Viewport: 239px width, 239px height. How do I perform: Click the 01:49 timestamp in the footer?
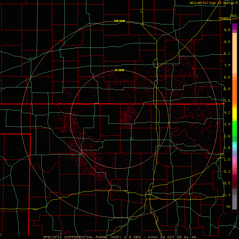click(x=190, y=237)
